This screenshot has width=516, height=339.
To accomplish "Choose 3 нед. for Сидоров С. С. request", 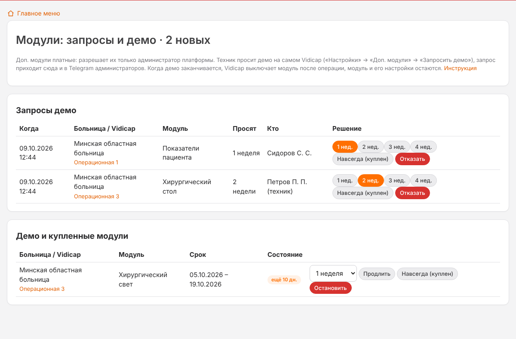I will click(397, 147).
